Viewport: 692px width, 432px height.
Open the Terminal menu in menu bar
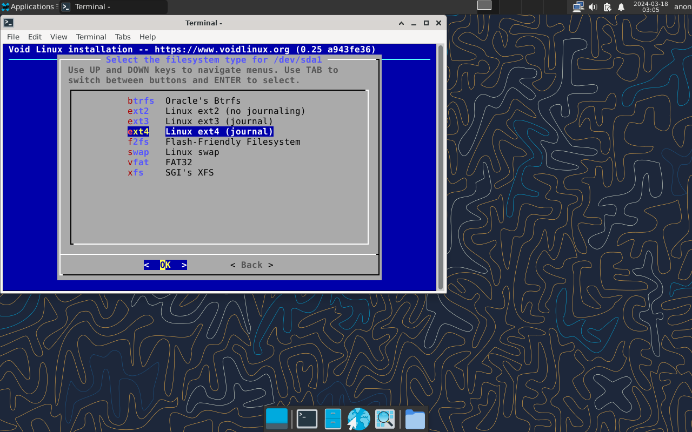tap(91, 37)
